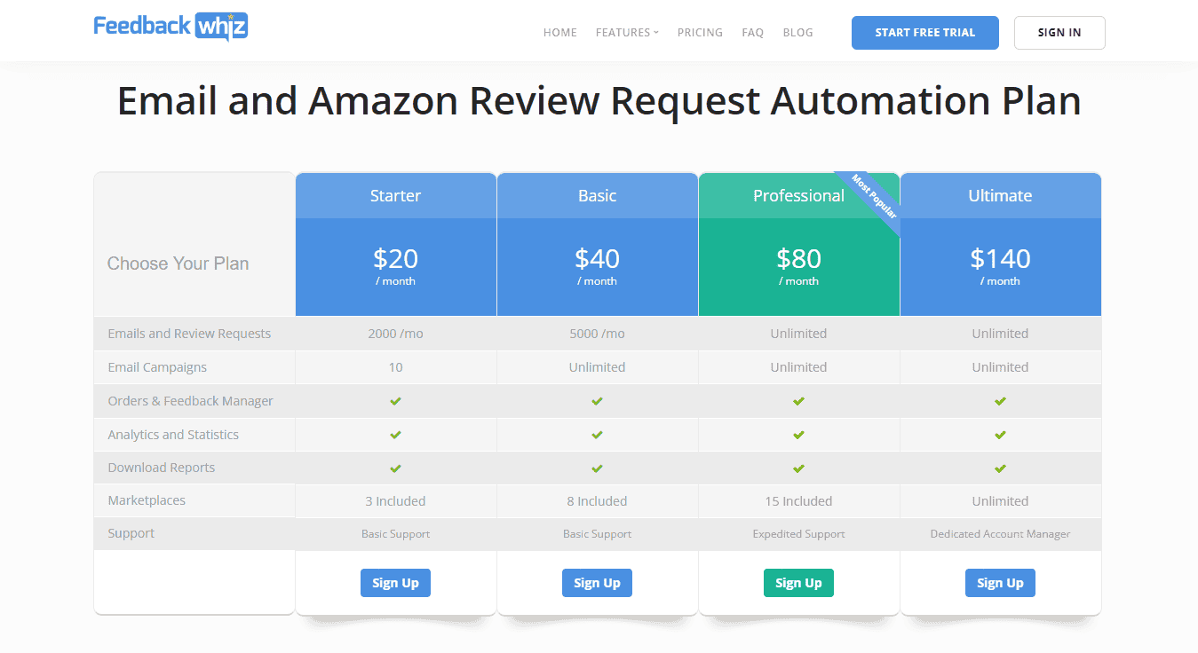Expand the Features dropdown menu

(627, 33)
